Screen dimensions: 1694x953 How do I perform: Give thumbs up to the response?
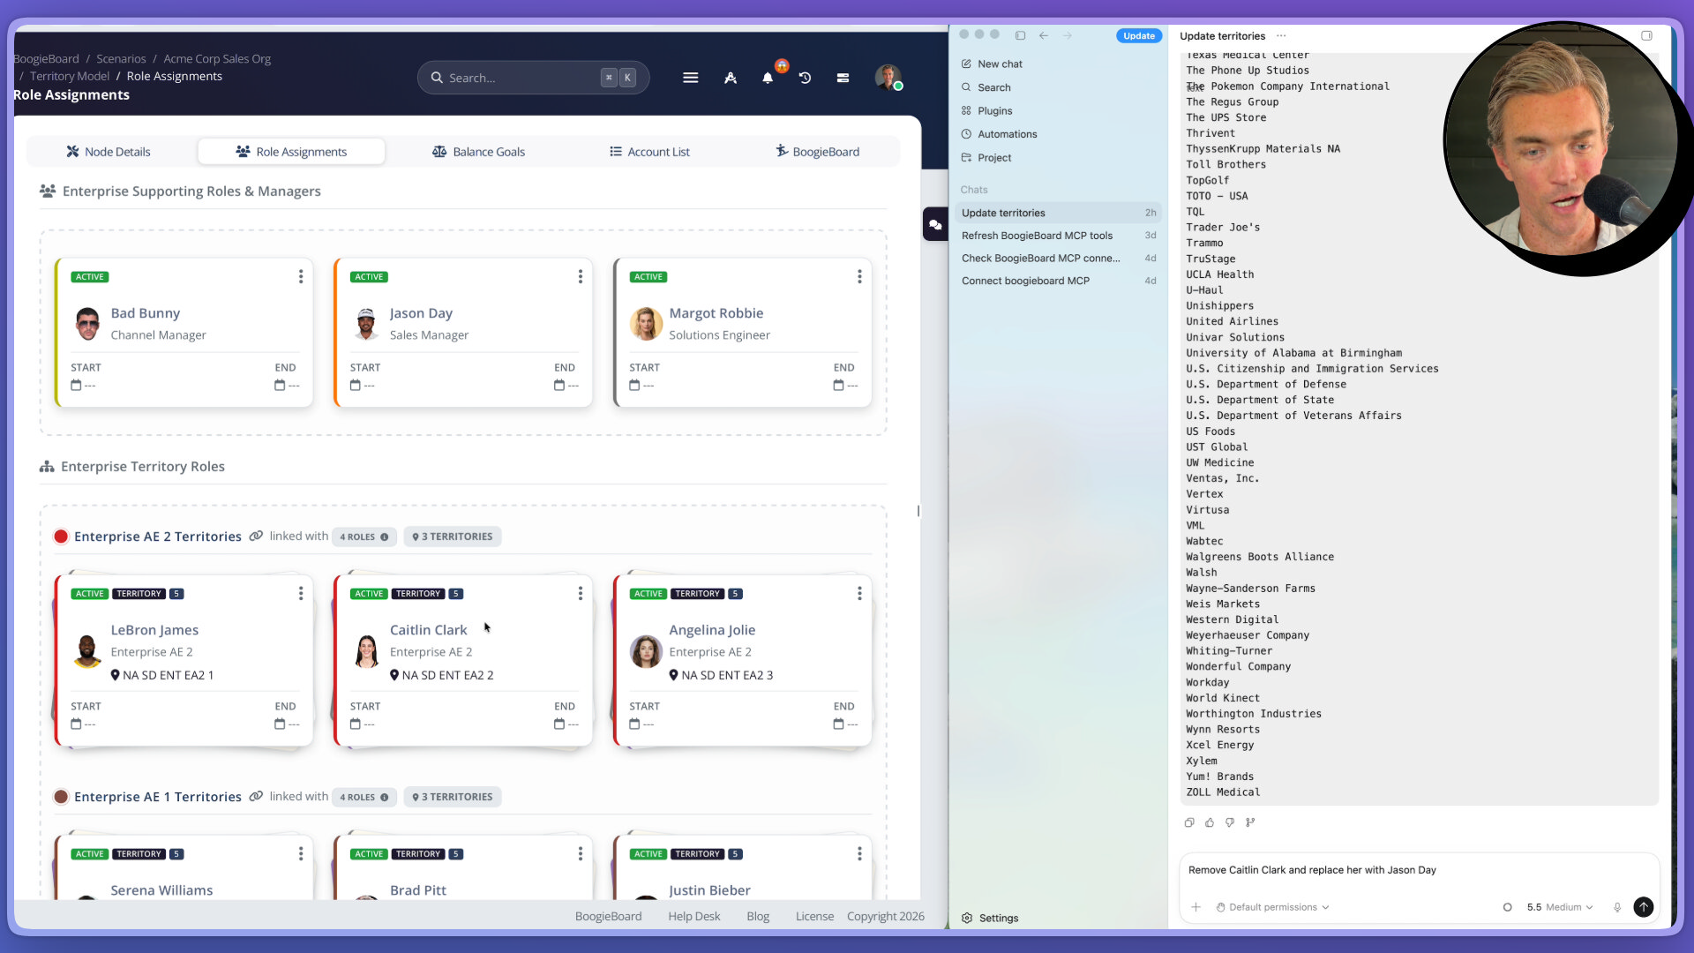click(x=1210, y=822)
